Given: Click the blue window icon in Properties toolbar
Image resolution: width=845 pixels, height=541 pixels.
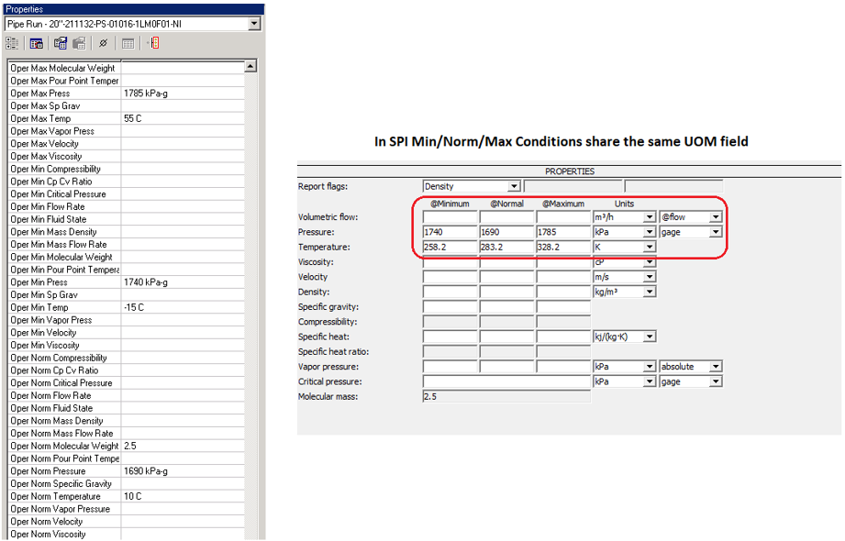Looking at the screenshot, I should tap(37, 43).
